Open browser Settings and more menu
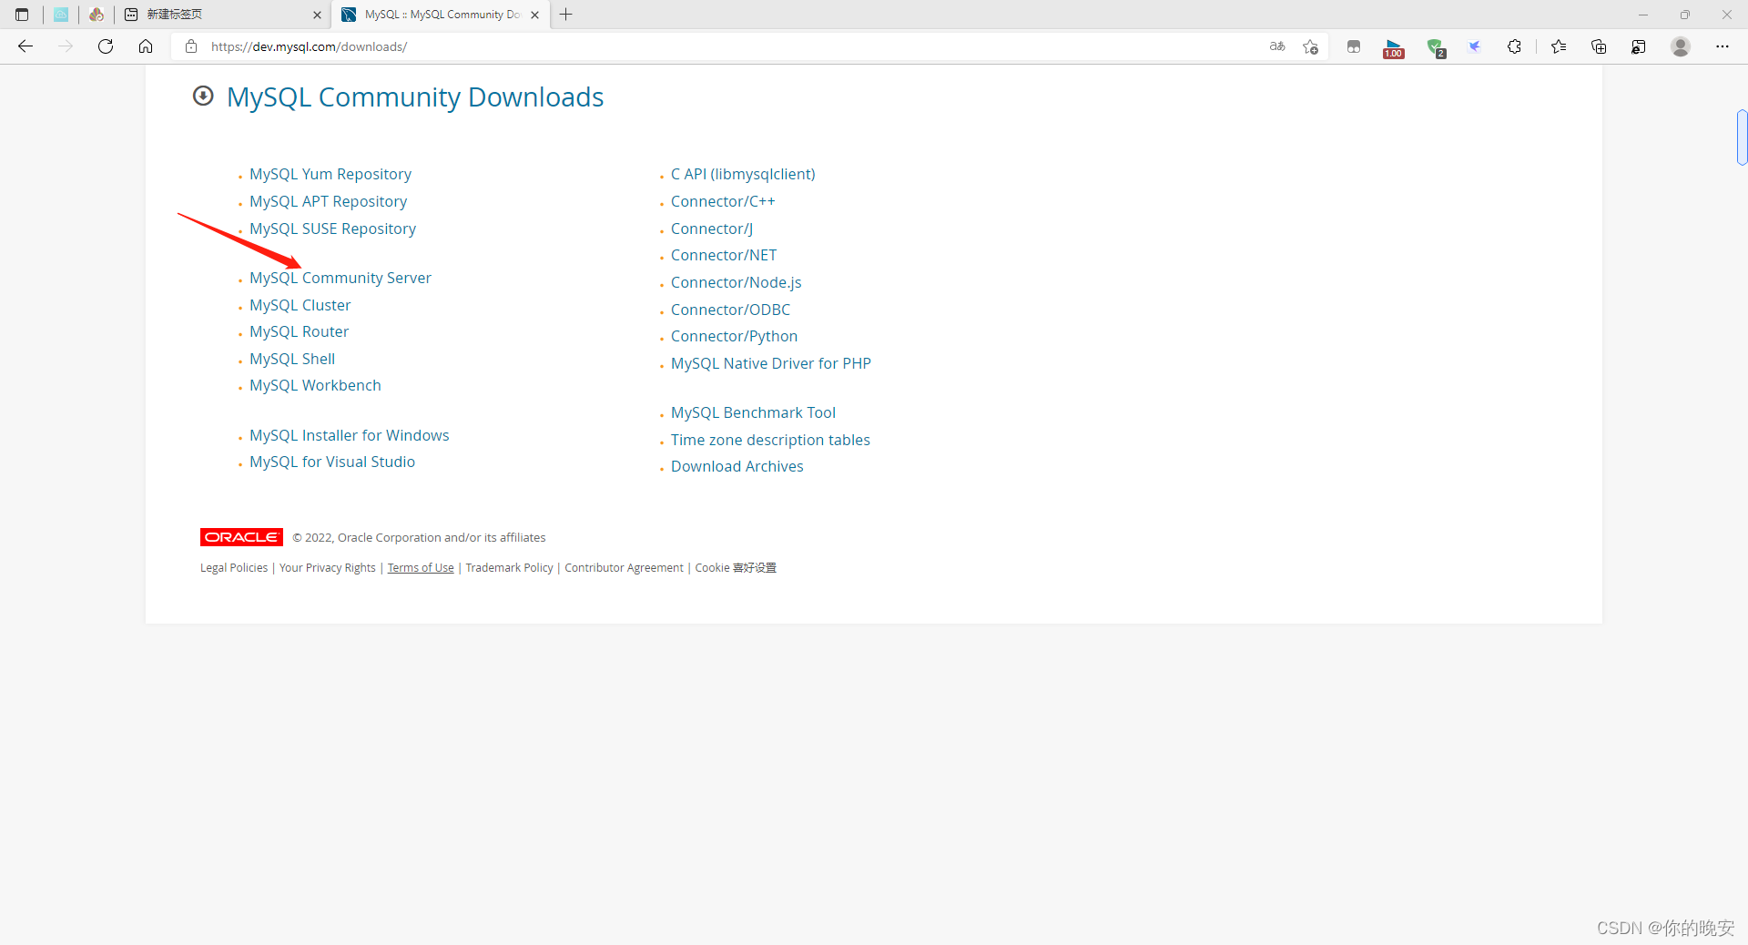The width and height of the screenshot is (1748, 945). click(x=1723, y=46)
